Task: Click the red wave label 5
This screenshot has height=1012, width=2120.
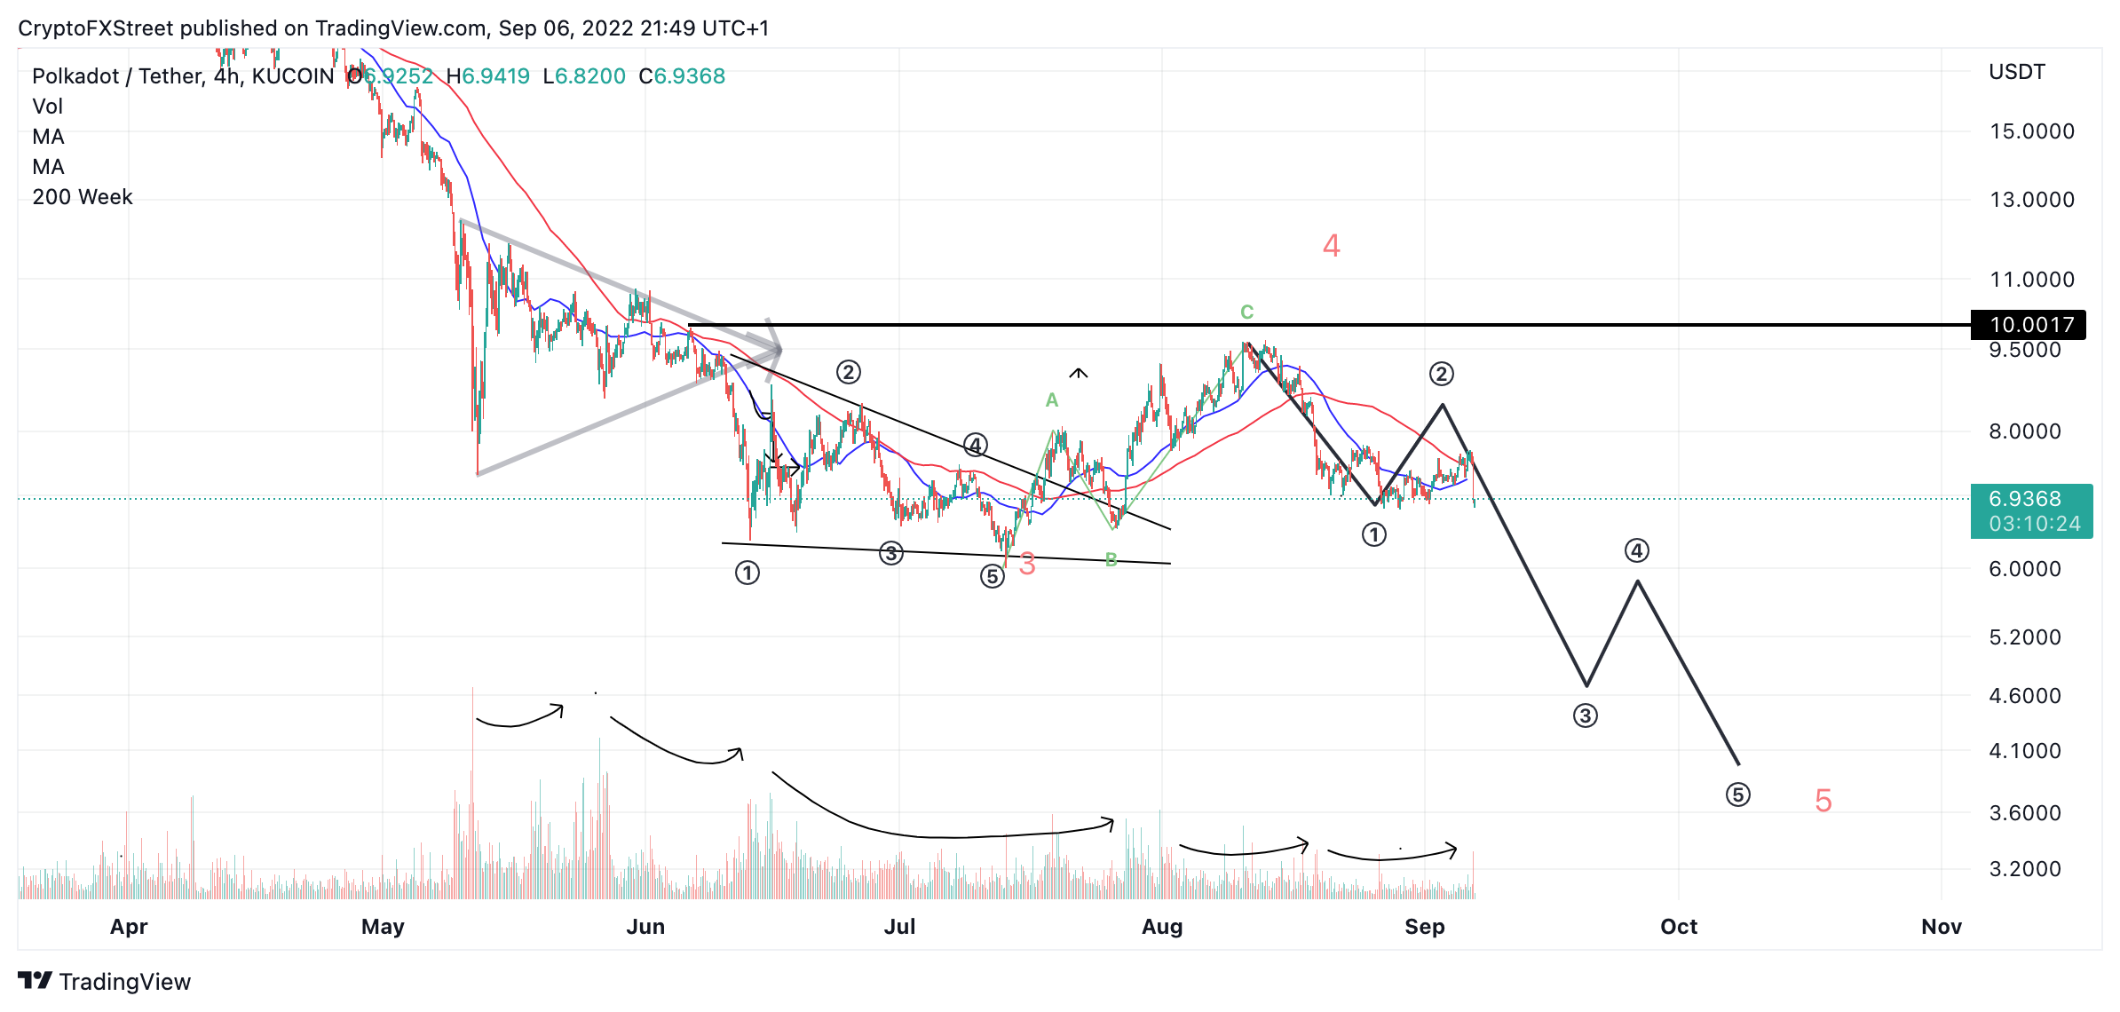Action: tap(1823, 801)
